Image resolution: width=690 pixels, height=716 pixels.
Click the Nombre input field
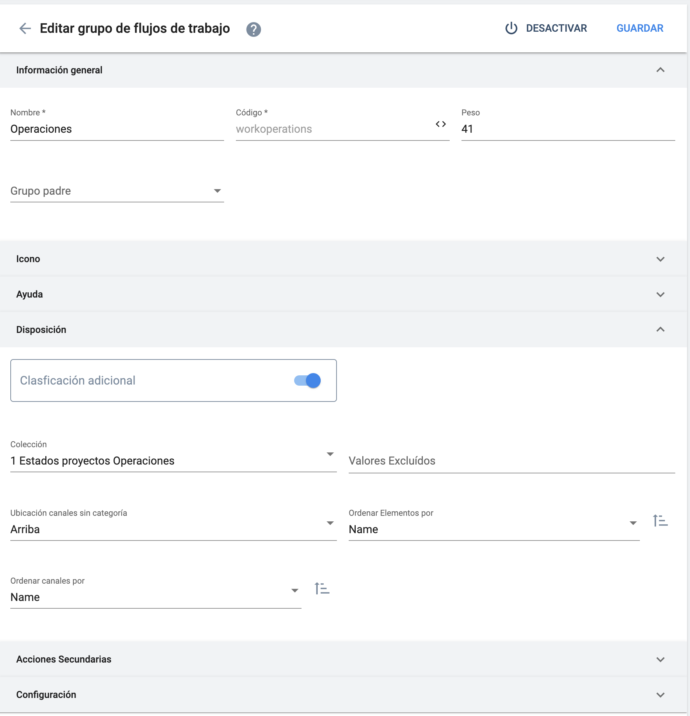(117, 129)
